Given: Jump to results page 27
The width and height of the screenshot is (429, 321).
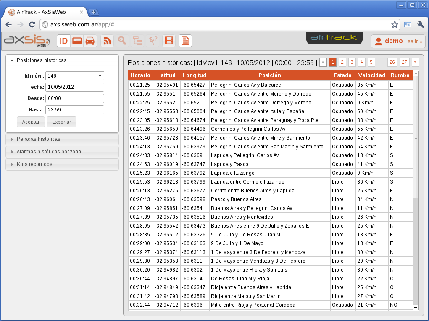Looking at the screenshot, I should click(x=405, y=62).
